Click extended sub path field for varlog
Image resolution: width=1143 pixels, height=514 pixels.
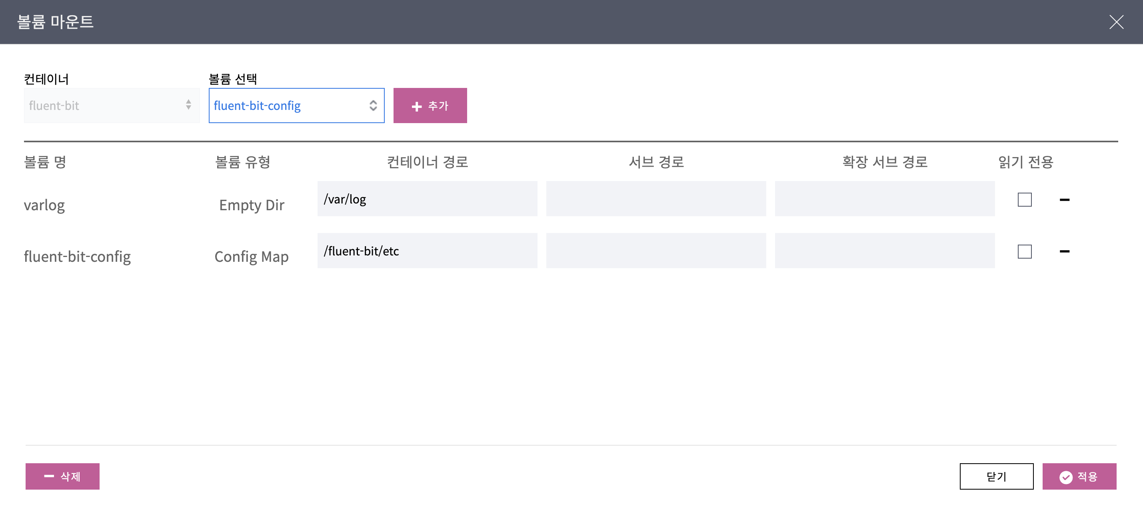tap(884, 199)
